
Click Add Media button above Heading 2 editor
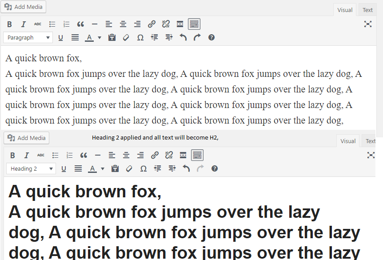pos(27,138)
